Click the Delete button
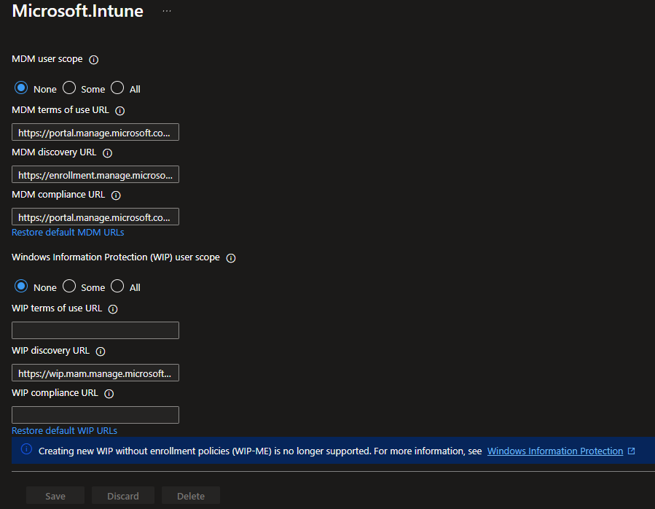The image size is (655, 509). (x=191, y=496)
